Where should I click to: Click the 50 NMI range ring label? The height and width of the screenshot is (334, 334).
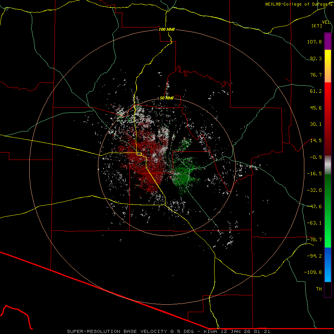(x=167, y=98)
